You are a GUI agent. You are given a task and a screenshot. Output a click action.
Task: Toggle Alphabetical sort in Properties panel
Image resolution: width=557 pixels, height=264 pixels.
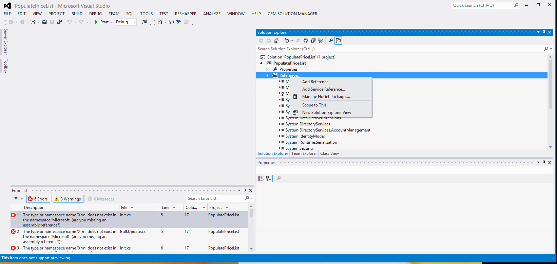pyautogui.click(x=269, y=178)
